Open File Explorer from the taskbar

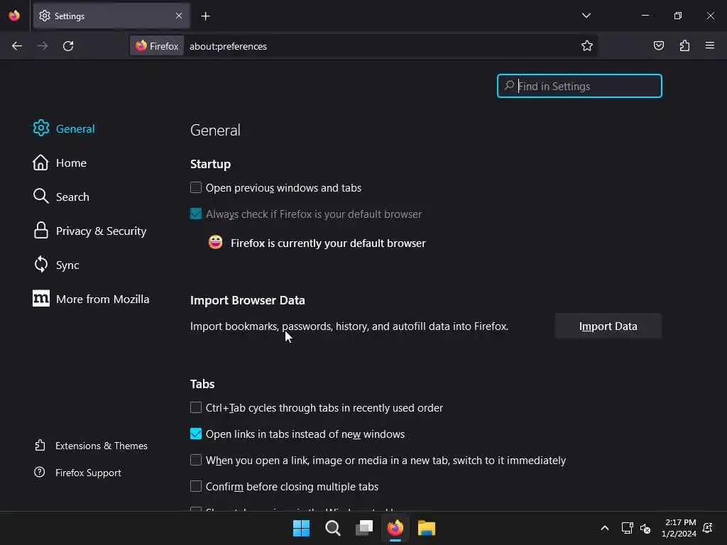pyautogui.click(x=427, y=528)
